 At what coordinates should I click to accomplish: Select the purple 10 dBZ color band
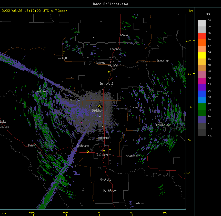coord(202,120)
